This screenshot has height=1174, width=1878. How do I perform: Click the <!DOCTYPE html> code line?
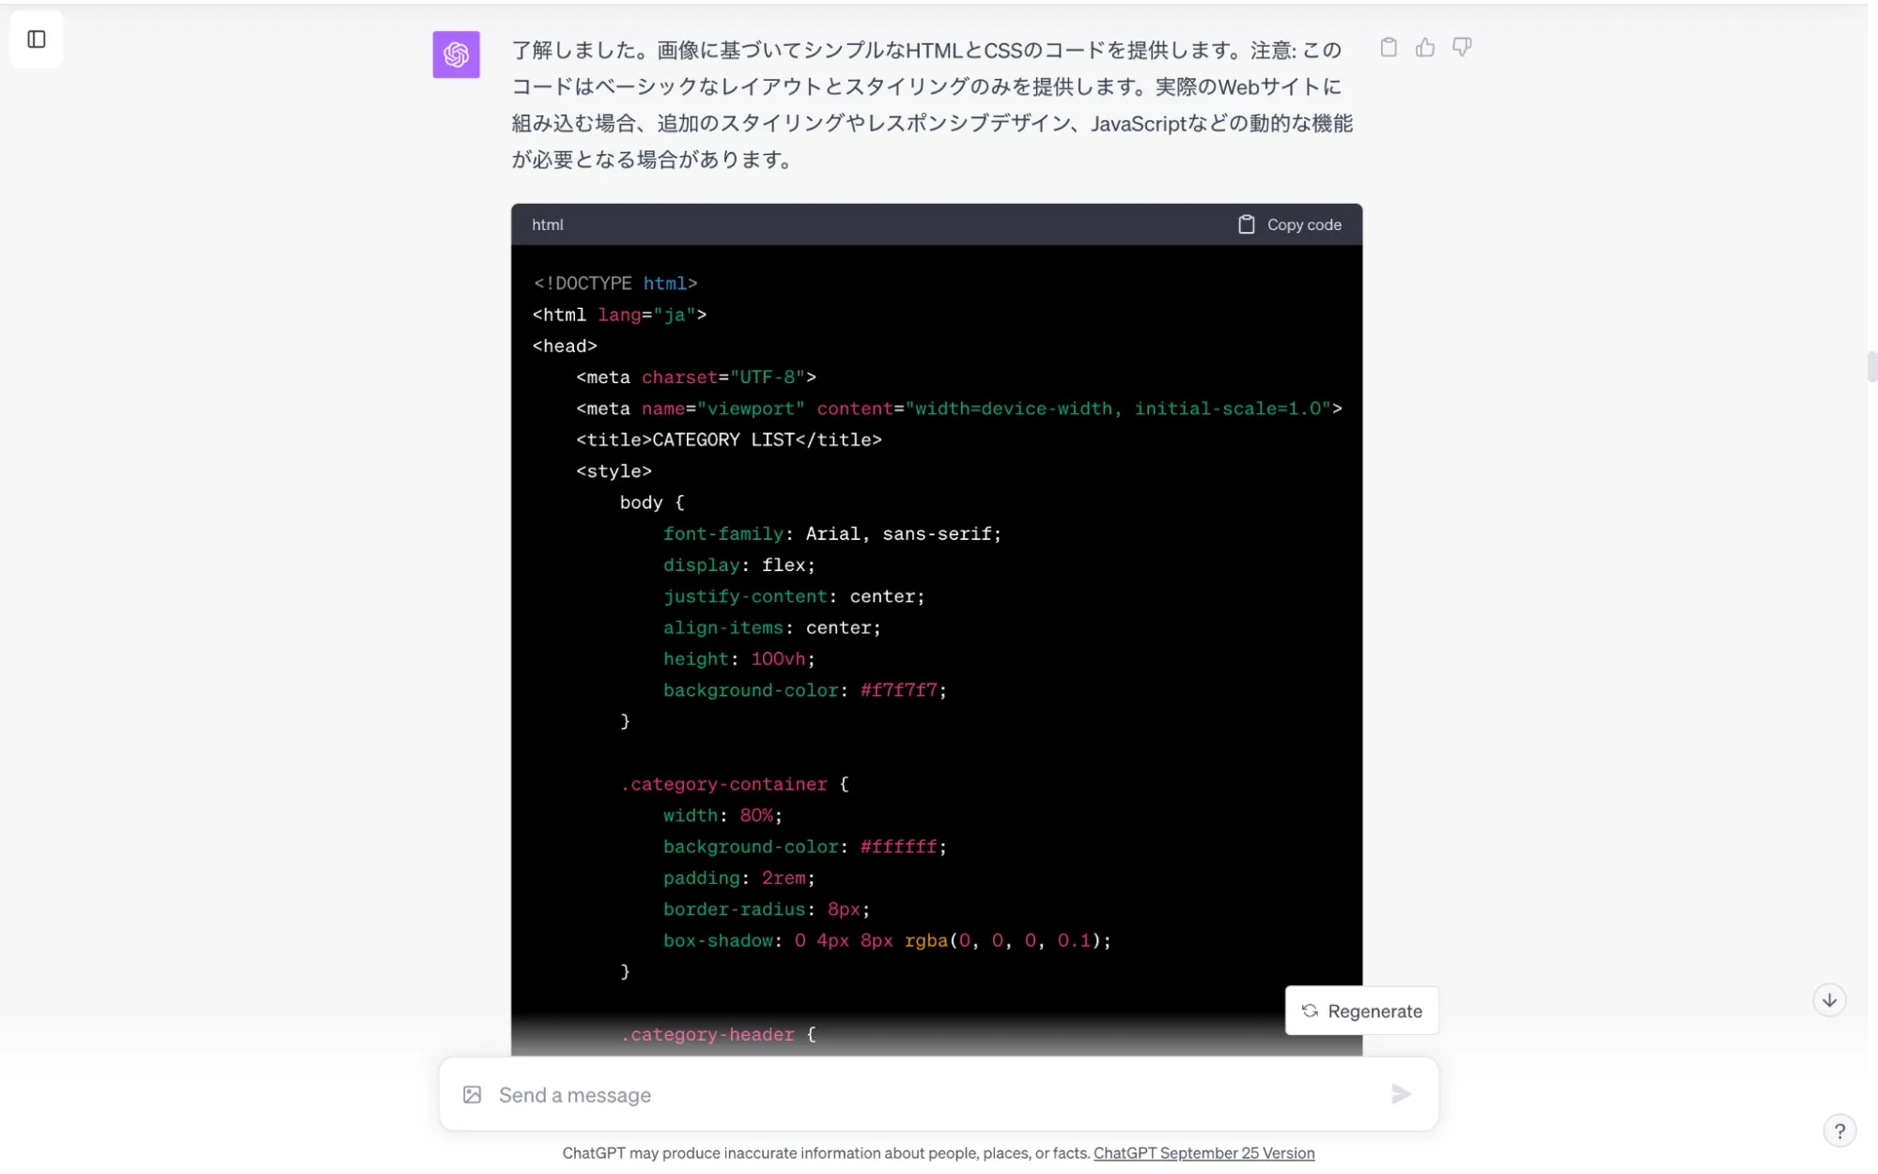pos(615,283)
